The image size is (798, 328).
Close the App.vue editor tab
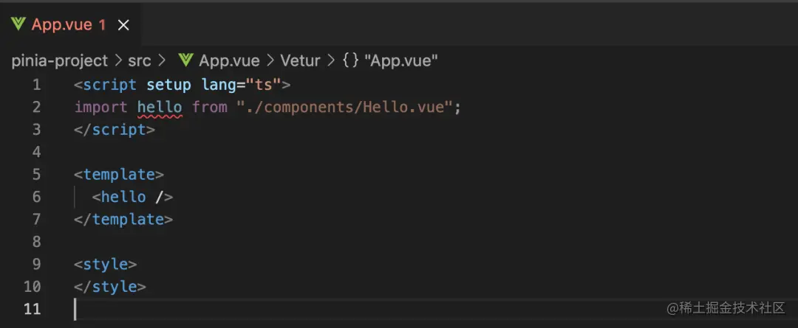tap(123, 25)
